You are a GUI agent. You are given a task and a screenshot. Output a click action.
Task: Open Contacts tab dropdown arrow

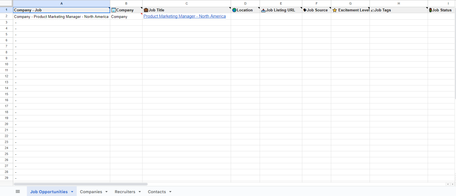[170, 192]
